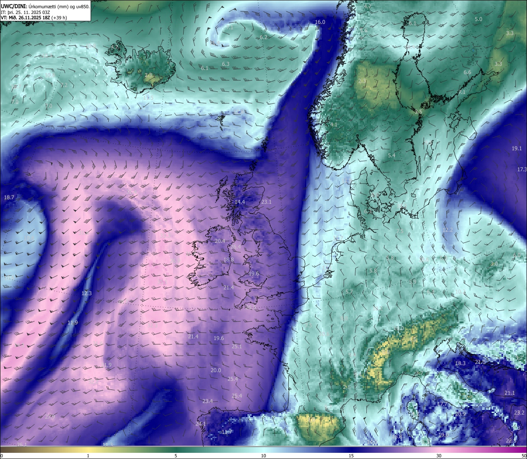Click the 18.8 value near Wales

[229, 260]
